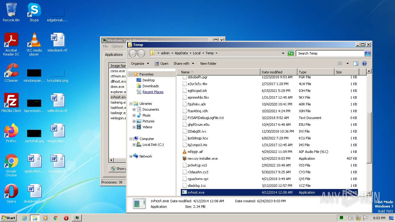Switch to Task Manager taskbar button

pos(77,218)
